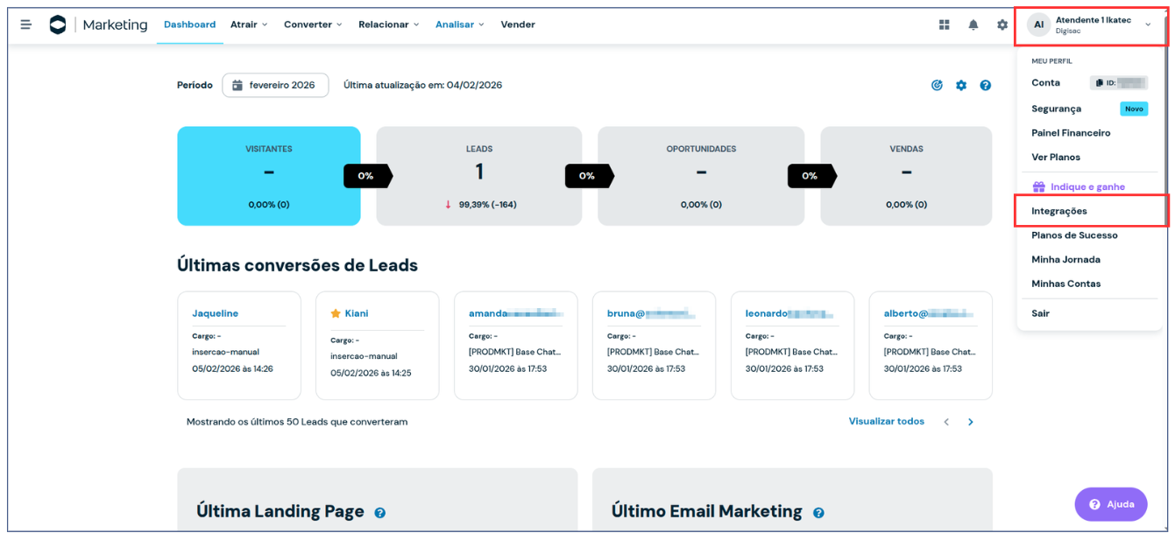Open dashboard settings gear icon
Image resolution: width=1175 pixels, height=540 pixels.
pos(961,86)
